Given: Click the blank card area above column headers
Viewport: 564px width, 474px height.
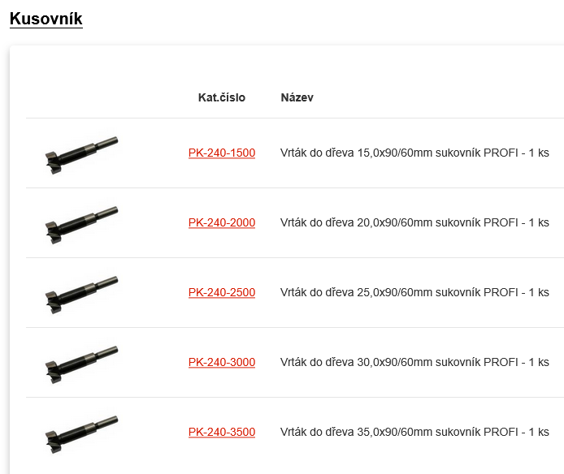Looking at the screenshot, I should coord(284,63).
